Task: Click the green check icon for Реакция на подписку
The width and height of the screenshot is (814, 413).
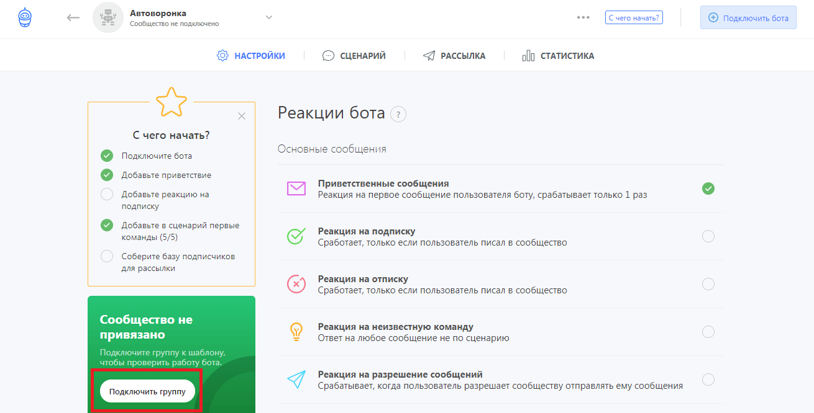Action: pyautogui.click(x=297, y=236)
